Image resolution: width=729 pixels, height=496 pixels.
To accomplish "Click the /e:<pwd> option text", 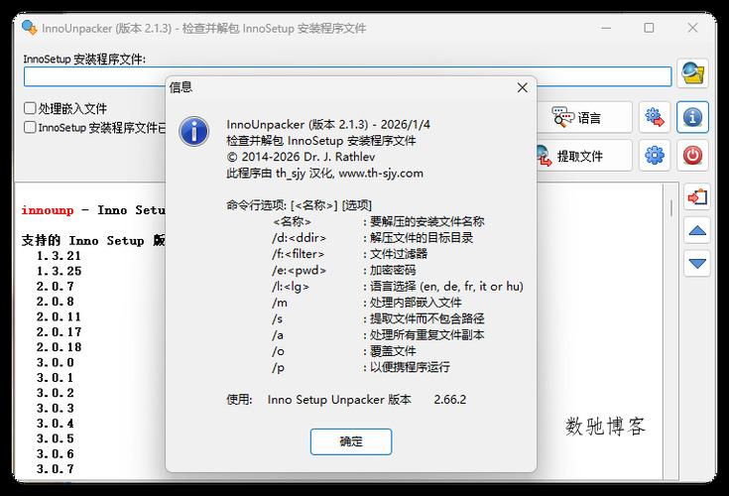I will point(299,271).
